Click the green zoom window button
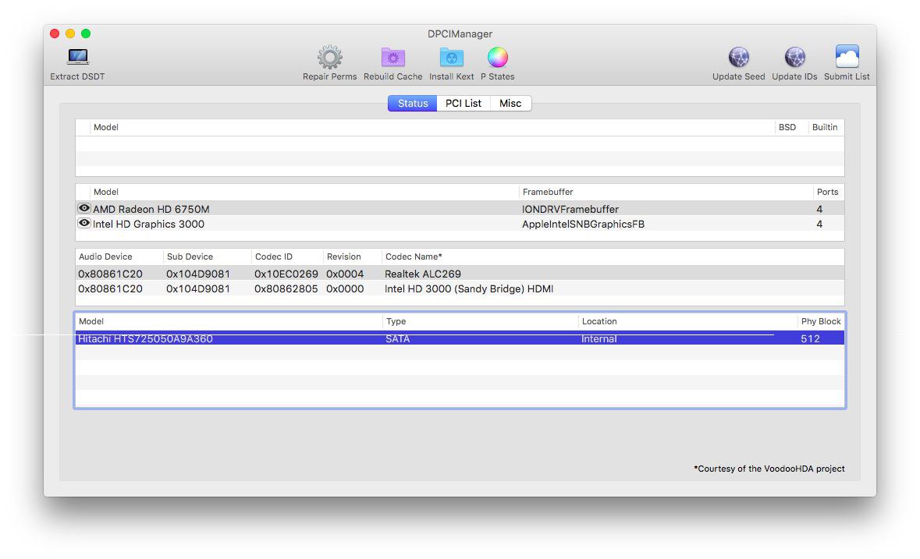 pyautogui.click(x=86, y=34)
